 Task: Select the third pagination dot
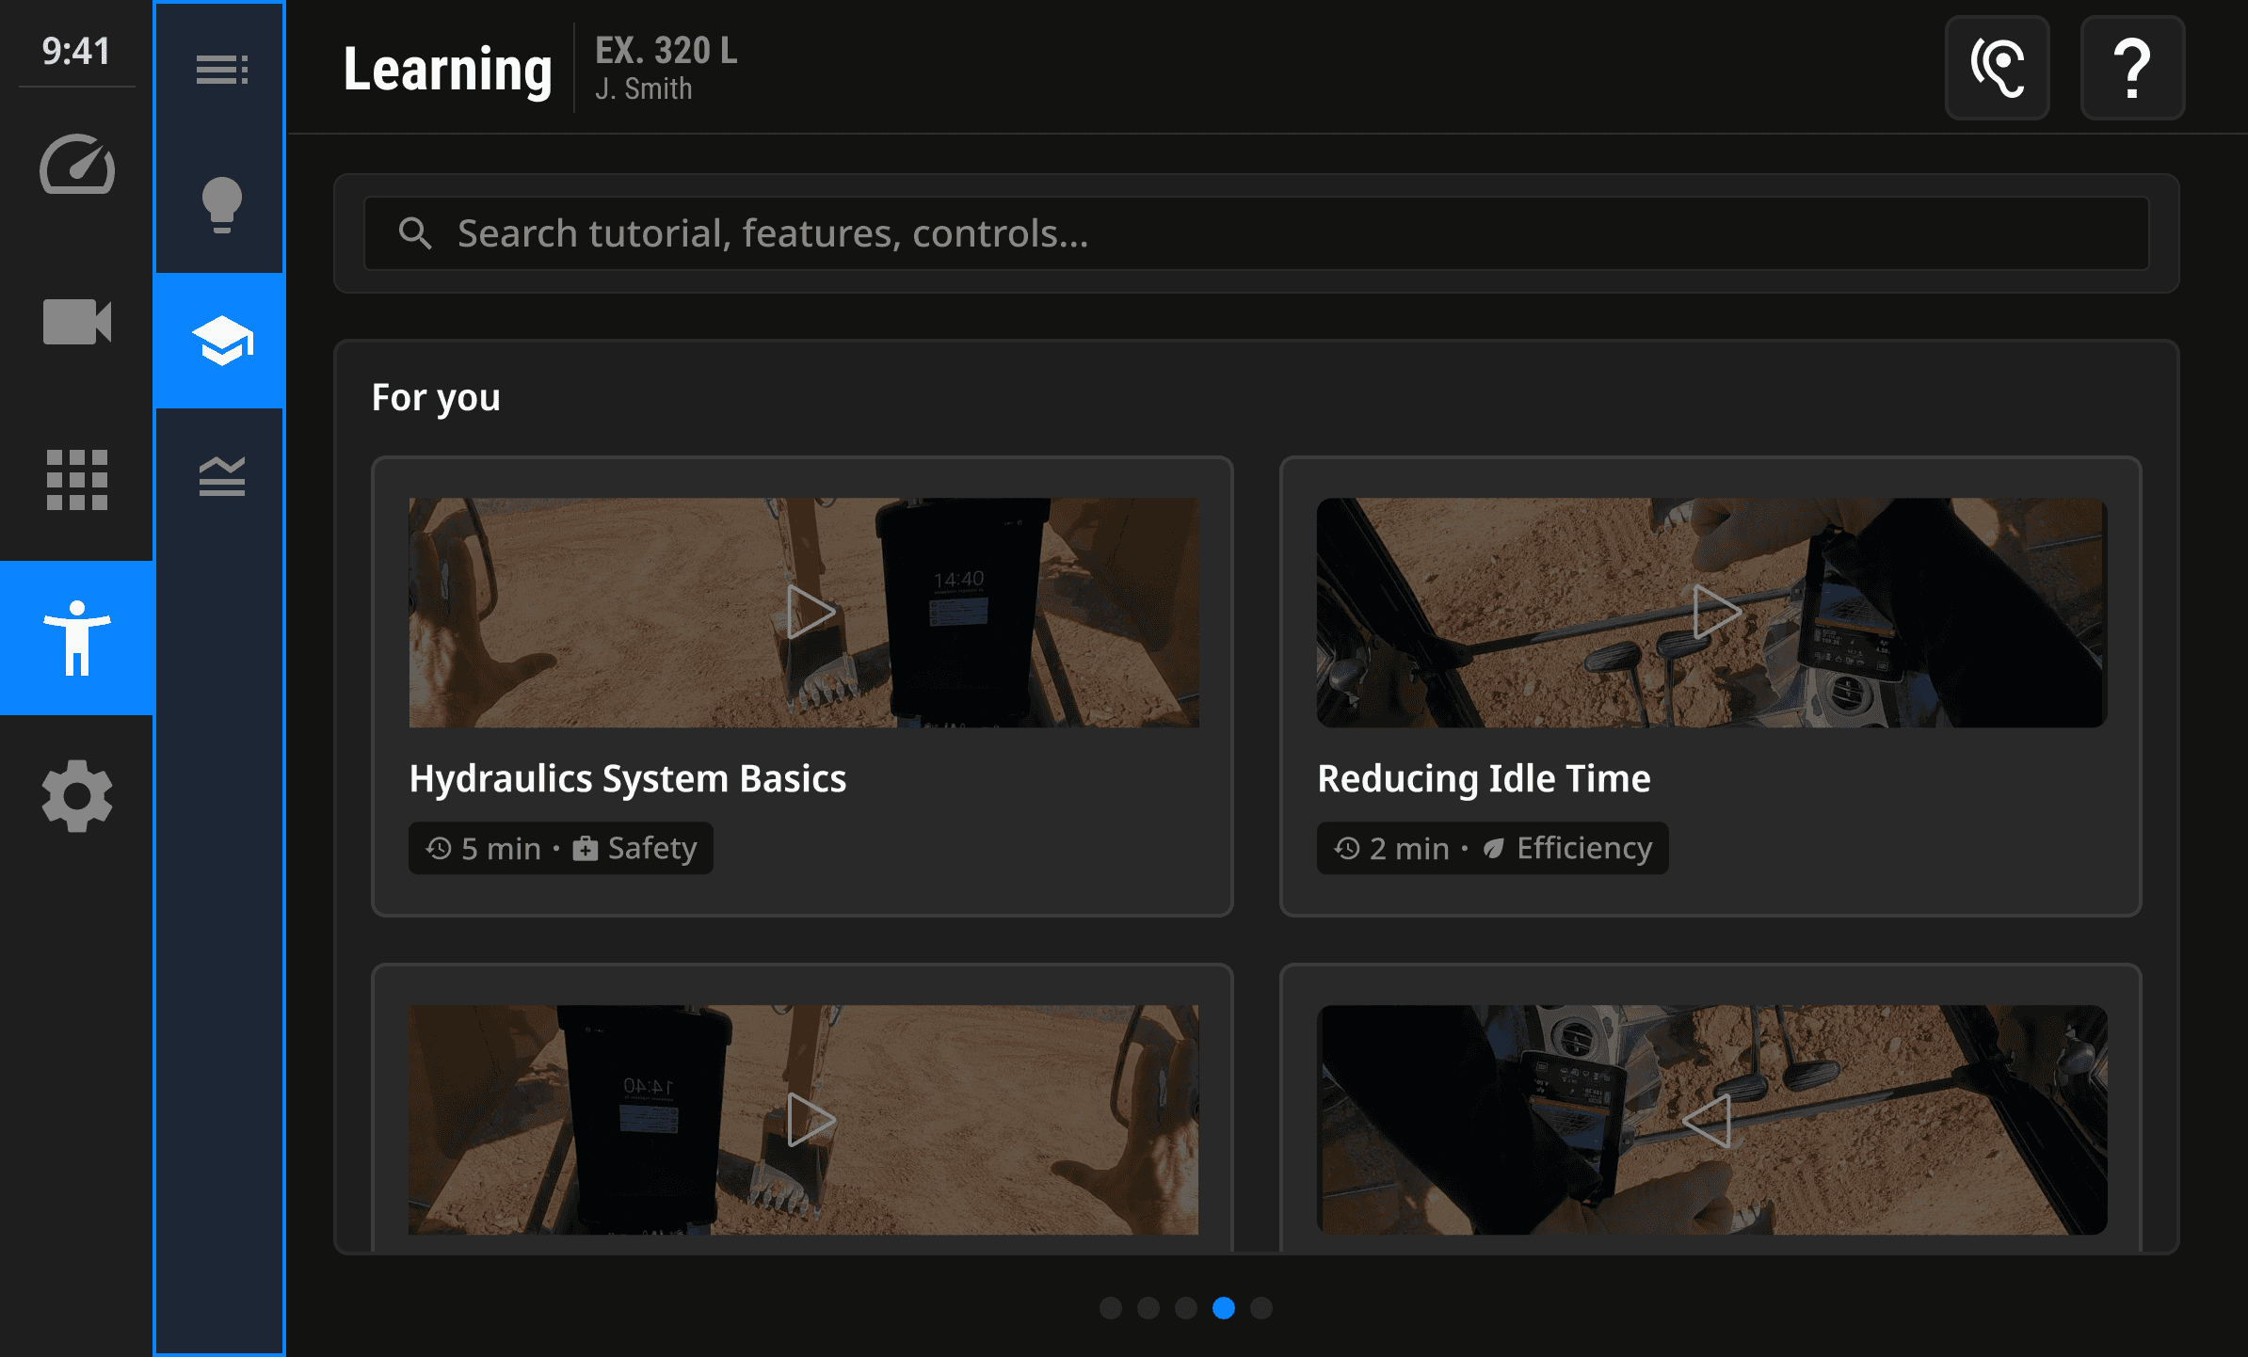click(1186, 1308)
